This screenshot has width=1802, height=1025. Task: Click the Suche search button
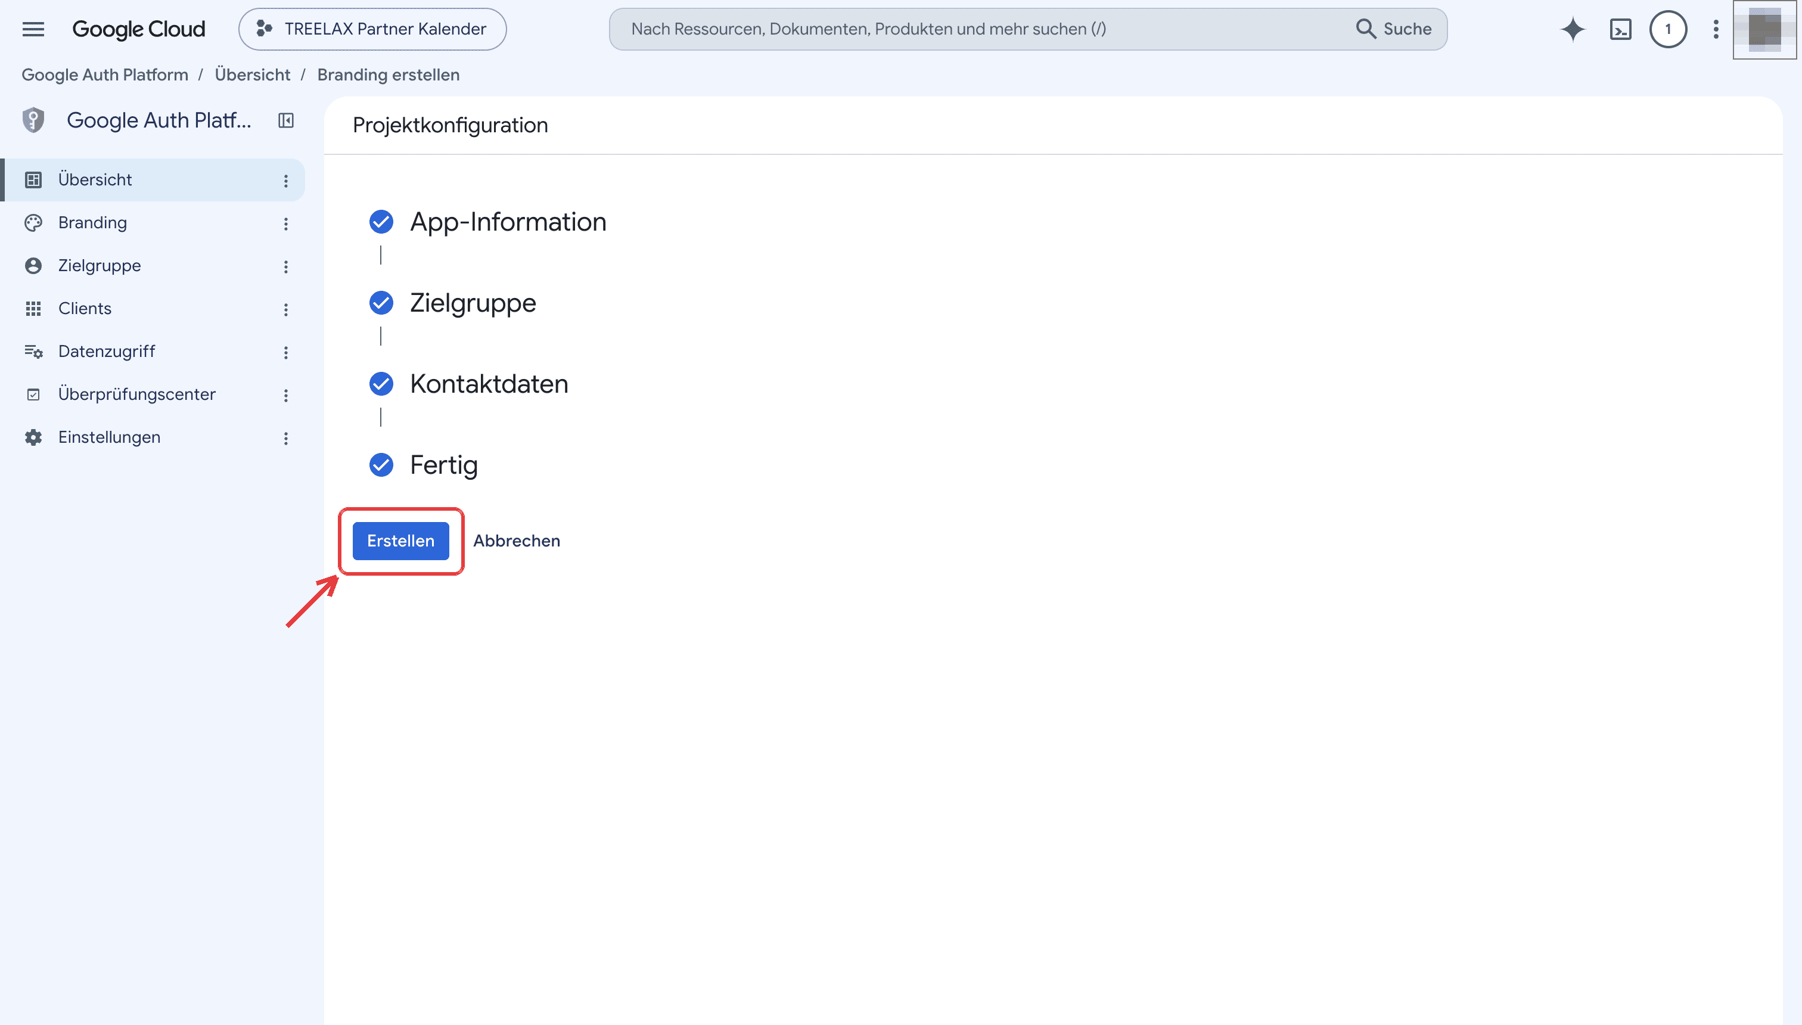coord(1394,29)
